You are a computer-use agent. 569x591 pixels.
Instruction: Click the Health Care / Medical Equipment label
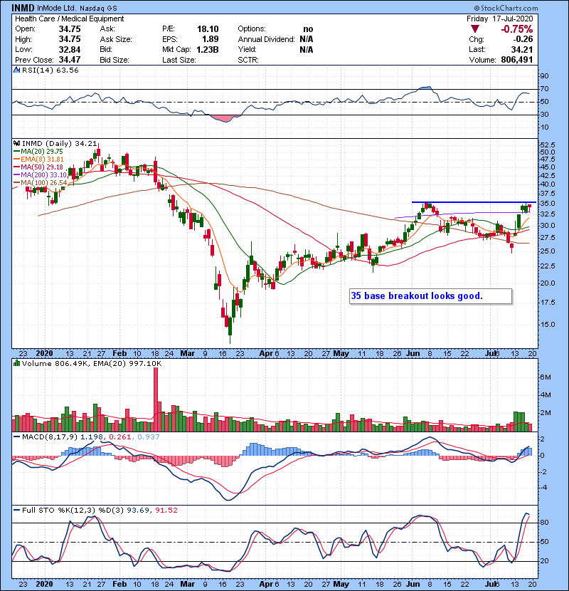(x=69, y=19)
